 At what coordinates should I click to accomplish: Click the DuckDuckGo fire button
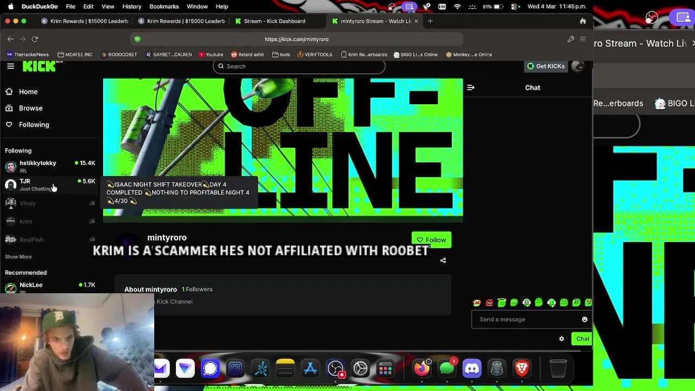coord(583,21)
